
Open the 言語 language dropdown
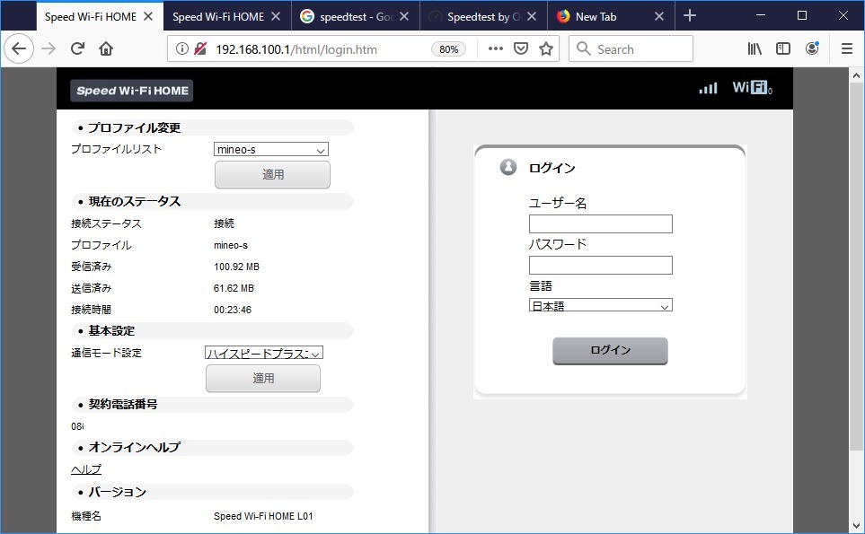(x=600, y=306)
